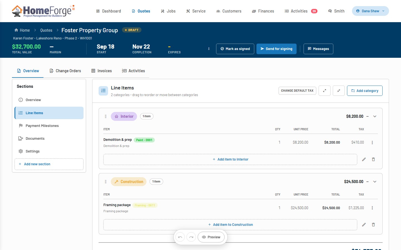Click the $32,700.00 total value
401x250 pixels.
(26, 47)
